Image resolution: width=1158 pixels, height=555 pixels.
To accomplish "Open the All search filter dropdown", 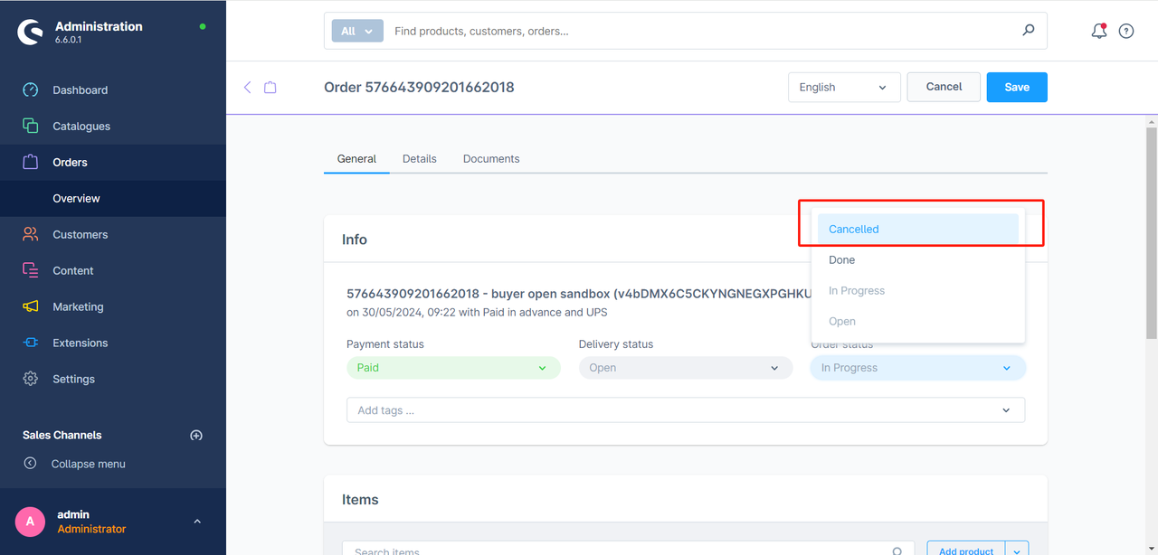I will (357, 31).
